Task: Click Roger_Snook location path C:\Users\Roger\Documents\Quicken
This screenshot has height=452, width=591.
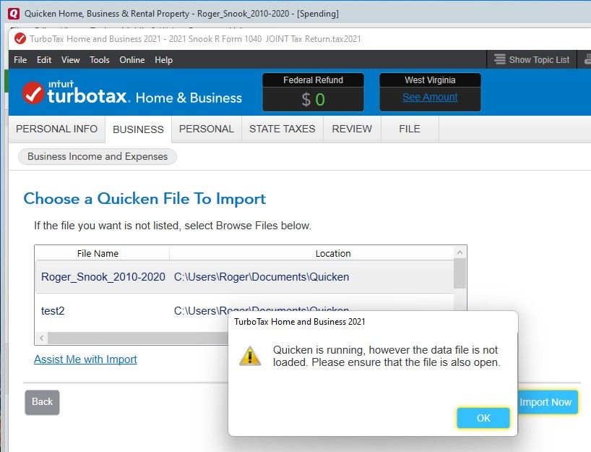Action: [x=262, y=277]
